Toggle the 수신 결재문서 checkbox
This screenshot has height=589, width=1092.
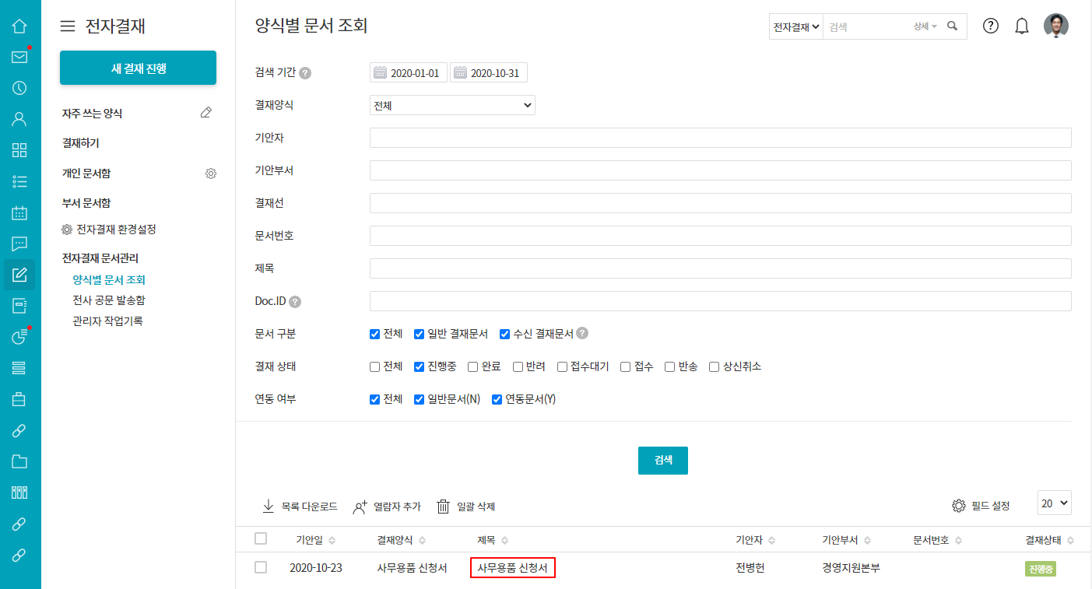tap(504, 334)
